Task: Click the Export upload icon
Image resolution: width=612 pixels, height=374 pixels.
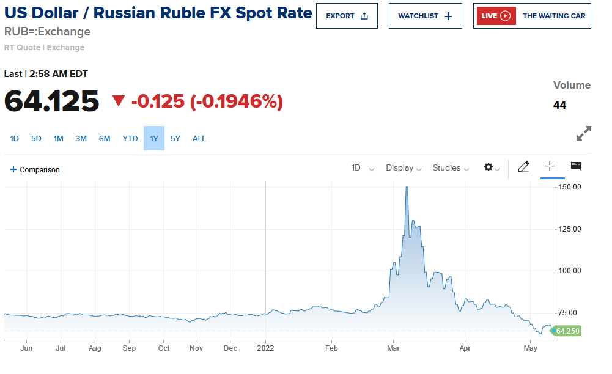Action: click(x=364, y=16)
